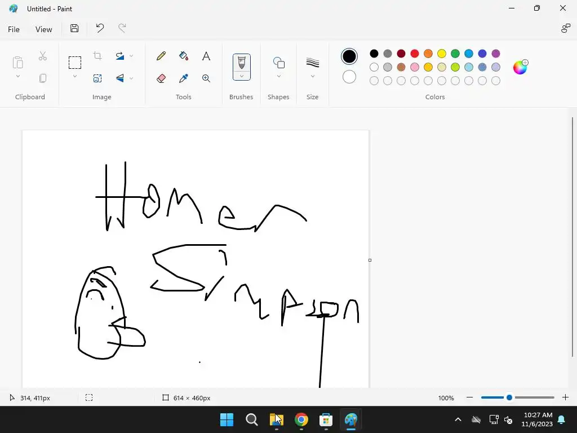Select the Color picker eyedropper tool
The width and height of the screenshot is (577, 433).
184,78
